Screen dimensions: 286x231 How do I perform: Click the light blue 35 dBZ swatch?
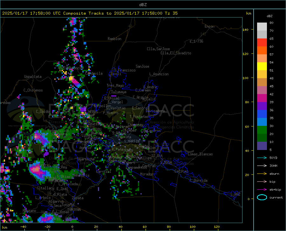click(x=262, y=122)
